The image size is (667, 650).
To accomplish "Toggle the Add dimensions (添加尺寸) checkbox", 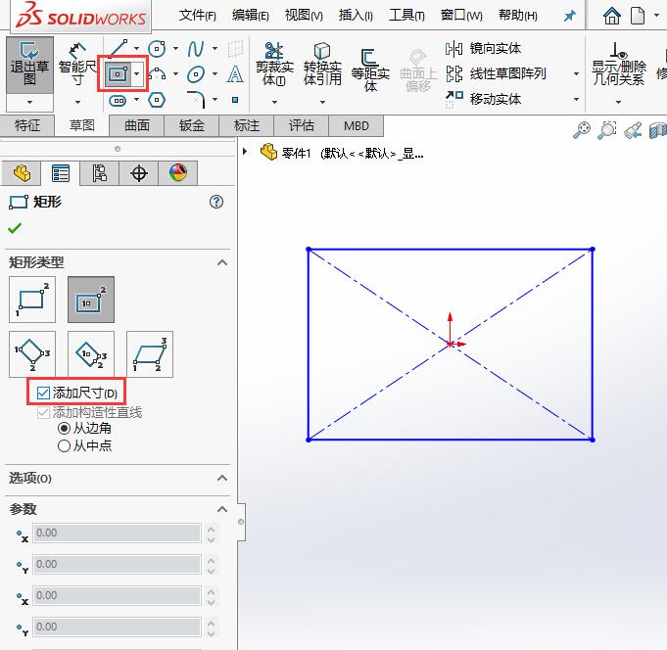I will click(43, 393).
